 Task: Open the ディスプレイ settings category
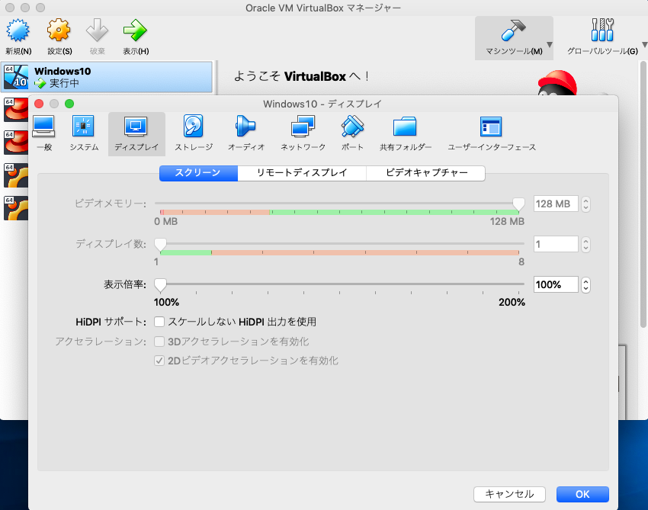tap(136, 134)
